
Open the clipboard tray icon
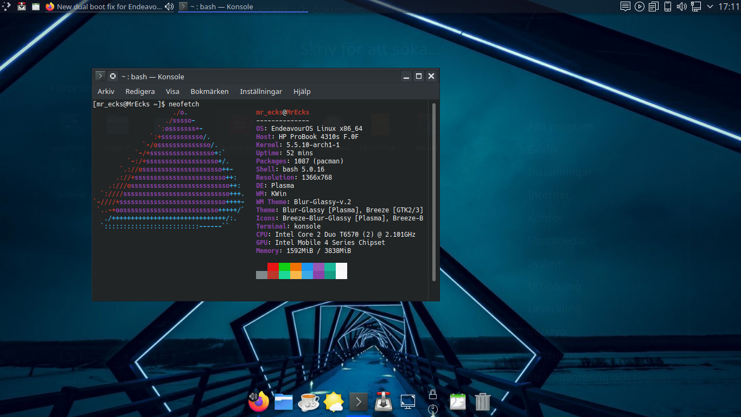[654, 7]
